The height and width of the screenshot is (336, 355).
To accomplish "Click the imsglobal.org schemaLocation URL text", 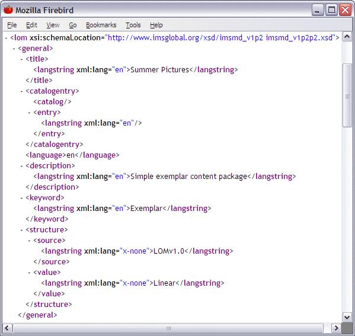I will click(x=220, y=37).
